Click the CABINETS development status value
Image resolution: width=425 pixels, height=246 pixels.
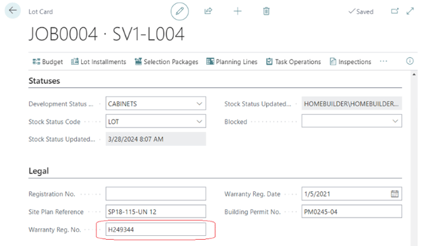coord(122,104)
